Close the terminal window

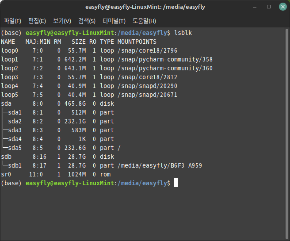[283, 7]
